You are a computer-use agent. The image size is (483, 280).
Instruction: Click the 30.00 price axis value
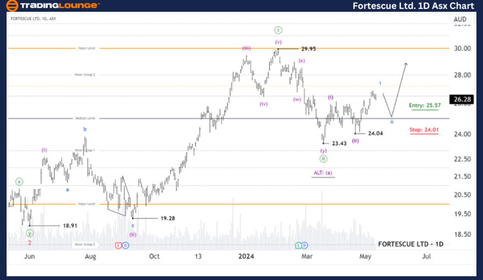pyautogui.click(x=463, y=48)
